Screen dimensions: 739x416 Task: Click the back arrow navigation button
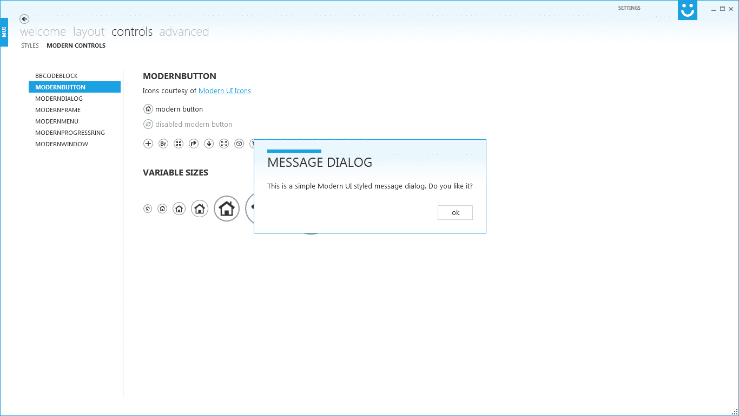coord(24,18)
